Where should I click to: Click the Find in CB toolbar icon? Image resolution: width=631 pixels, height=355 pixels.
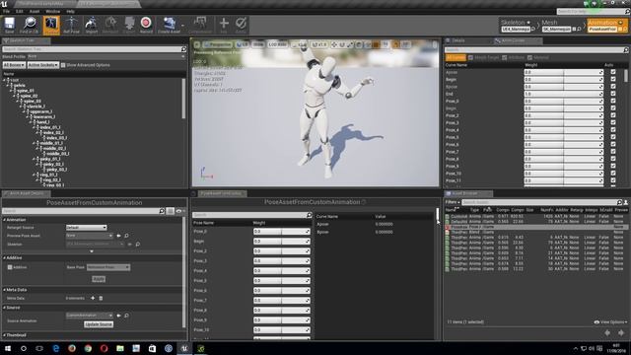tap(29, 25)
